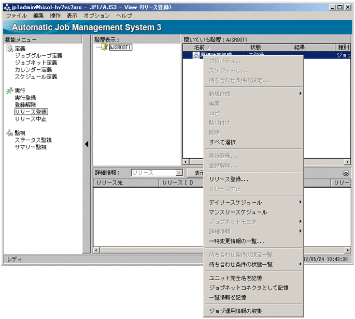Open the オプション menu
Image resolution: width=355 pixels, height=319 pixels.
click(96, 16)
